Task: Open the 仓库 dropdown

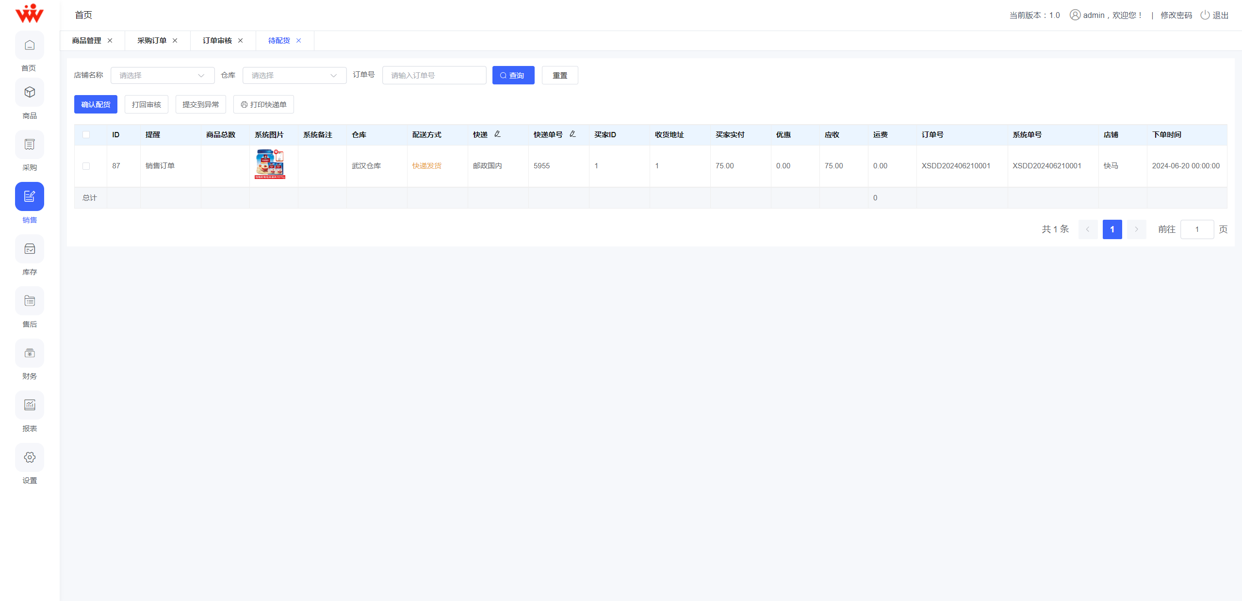Action: pyautogui.click(x=294, y=75)
